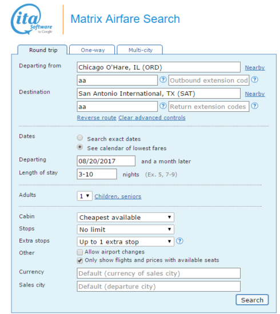Click the Reverse route link

click(x=97, y=118)
